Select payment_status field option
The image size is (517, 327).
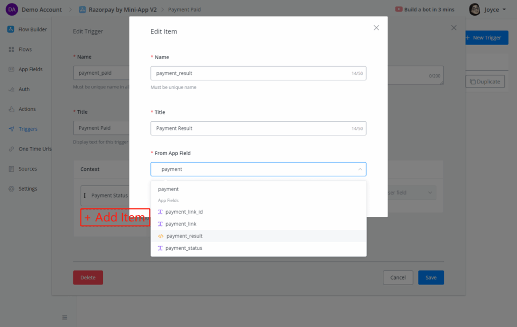(x=184, y=248)
